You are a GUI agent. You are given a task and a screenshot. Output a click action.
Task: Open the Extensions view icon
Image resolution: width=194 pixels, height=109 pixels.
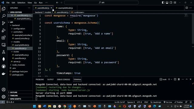click(x=4, y=38)
